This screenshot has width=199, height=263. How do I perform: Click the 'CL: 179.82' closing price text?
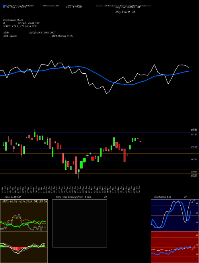74,8
